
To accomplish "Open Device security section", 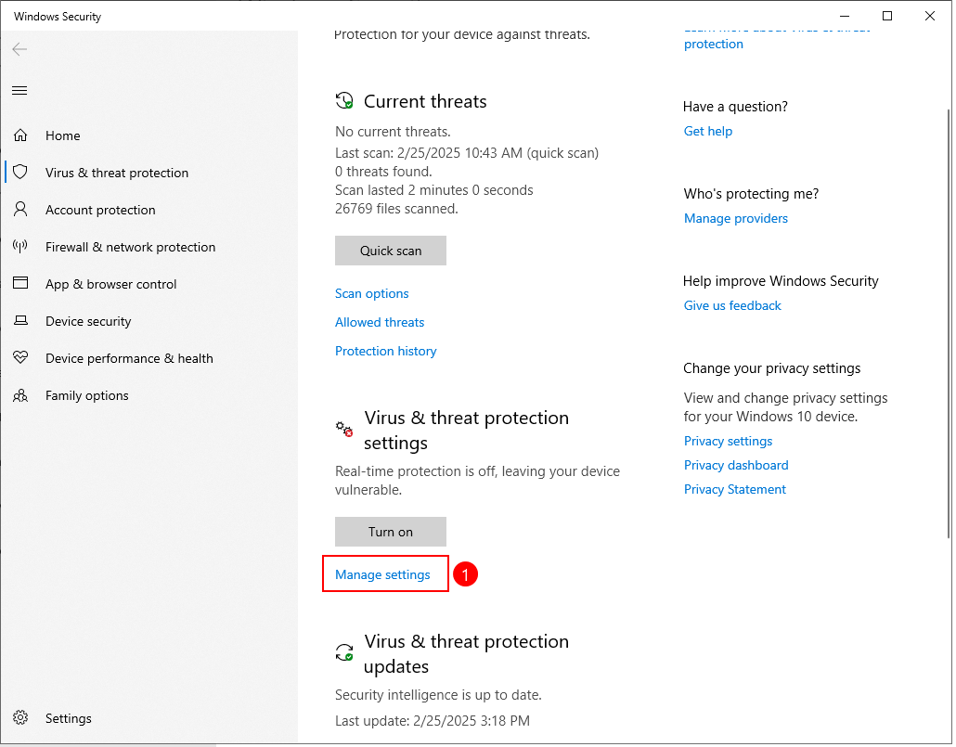I will [x=88, y=322].
